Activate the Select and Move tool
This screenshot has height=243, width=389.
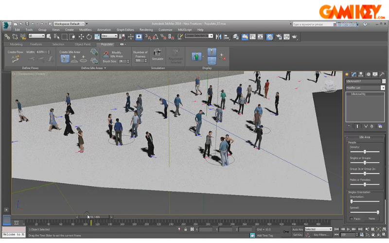tap(81, 37)
